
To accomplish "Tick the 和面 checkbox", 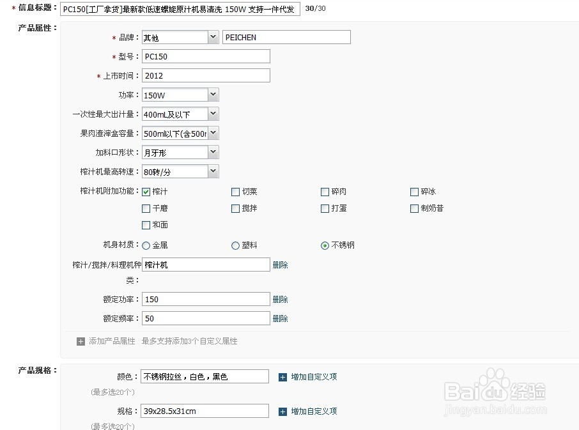I will [146, 225].
